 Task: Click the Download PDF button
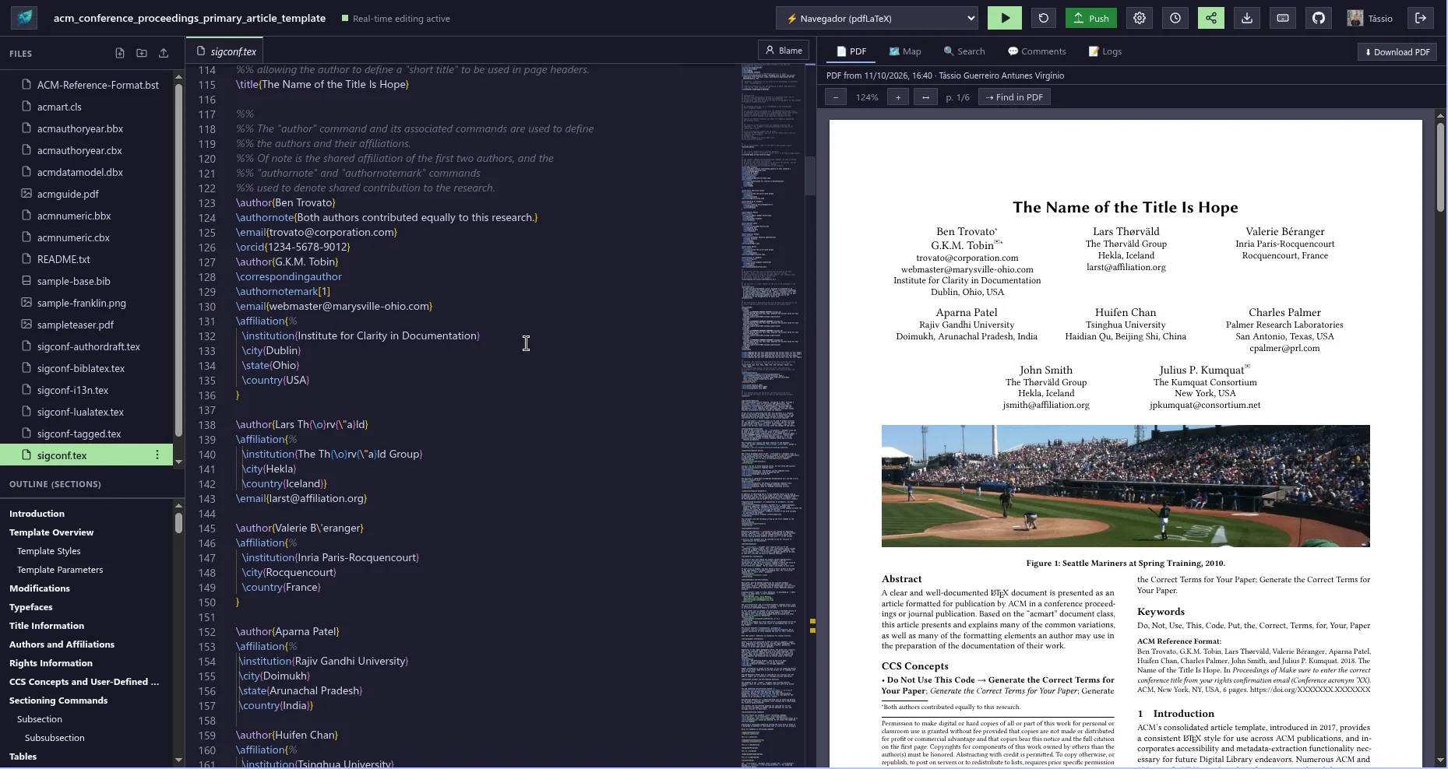tap(1397, 52)
